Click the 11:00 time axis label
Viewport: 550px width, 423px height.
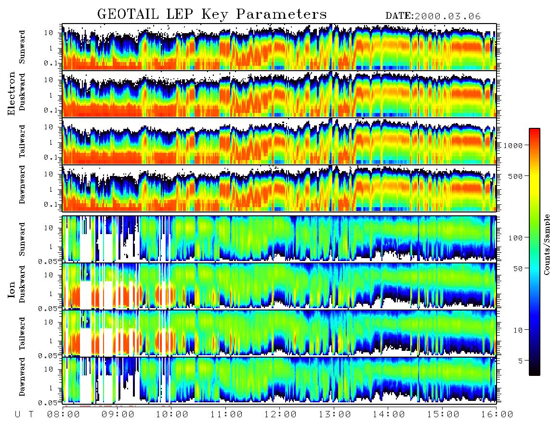[226, 415]
